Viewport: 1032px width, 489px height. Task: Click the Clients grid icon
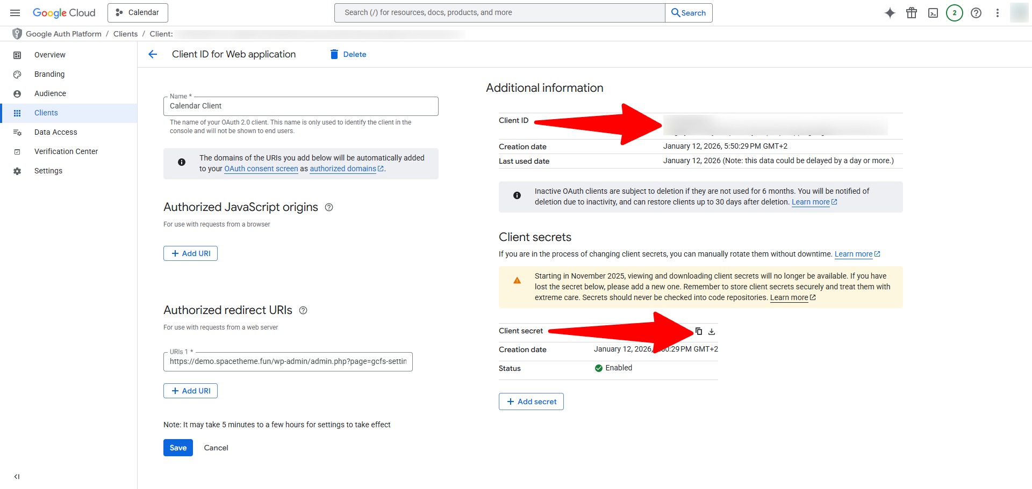(17, 113)
